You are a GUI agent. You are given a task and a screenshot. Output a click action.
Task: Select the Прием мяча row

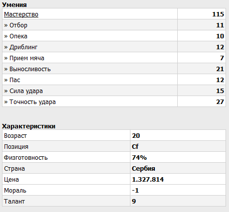114,58
